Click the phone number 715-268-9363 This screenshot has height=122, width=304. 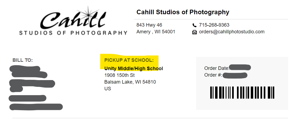214,25
